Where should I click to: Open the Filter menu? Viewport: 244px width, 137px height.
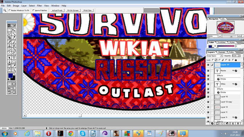[x=39, y=6]
